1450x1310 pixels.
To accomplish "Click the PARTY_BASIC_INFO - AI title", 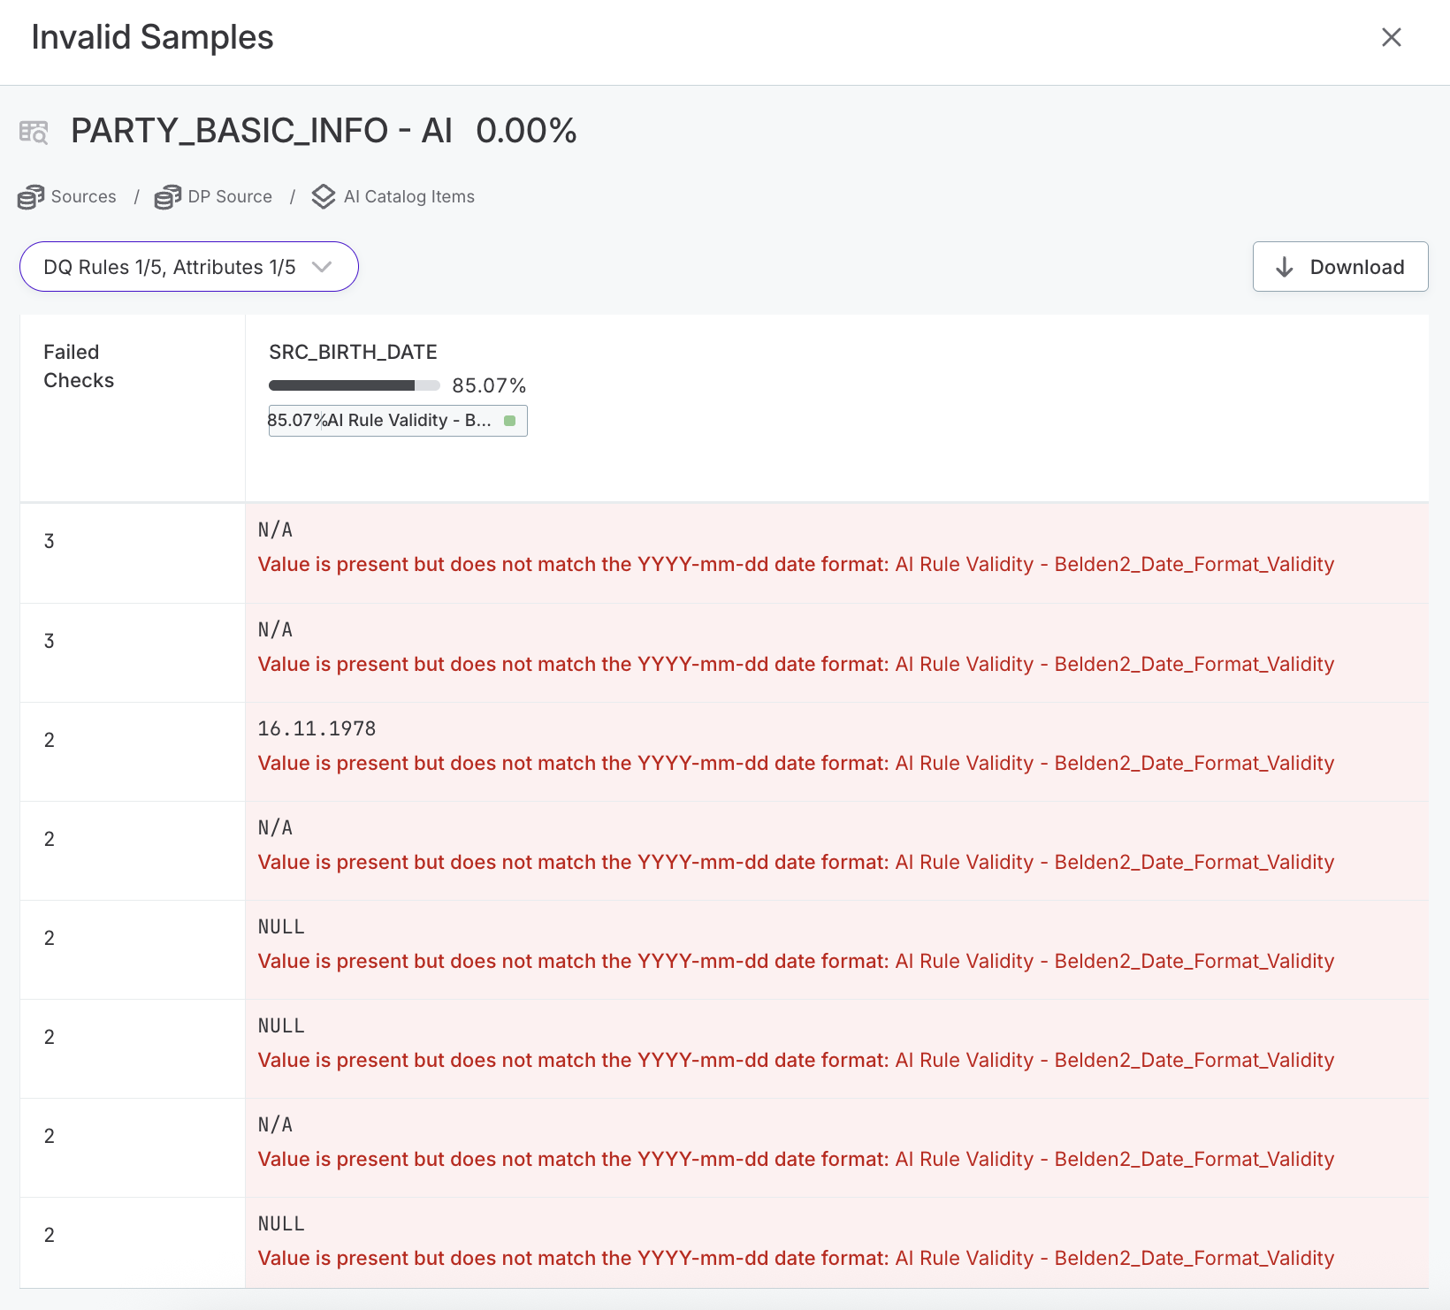I will (262, 131).
